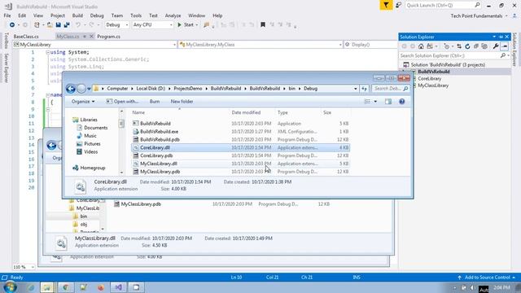Click Solution Explorer Refresh icon

467,46
